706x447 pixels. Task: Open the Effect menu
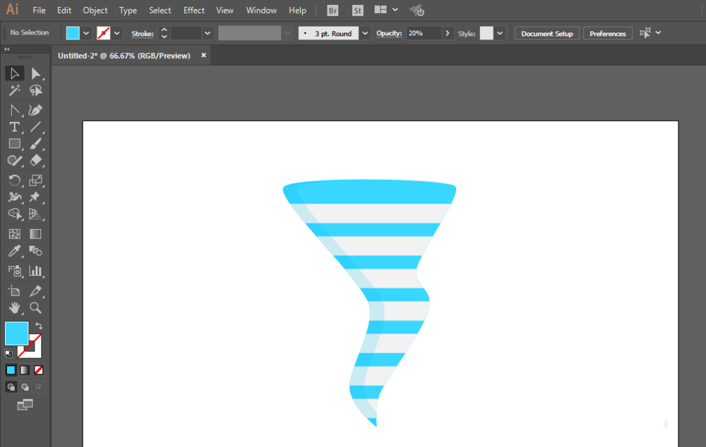pyautogui.click(x=193, y=11)
